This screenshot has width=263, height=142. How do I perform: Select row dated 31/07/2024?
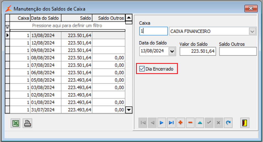[67, 110]
